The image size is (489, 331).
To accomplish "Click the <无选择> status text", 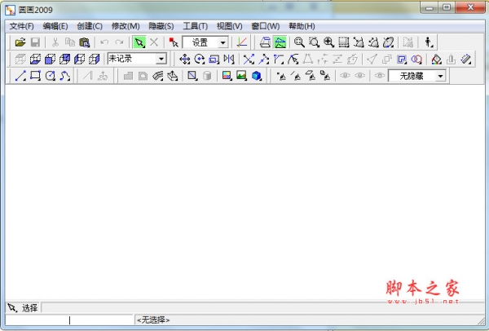I will [153, 320].
